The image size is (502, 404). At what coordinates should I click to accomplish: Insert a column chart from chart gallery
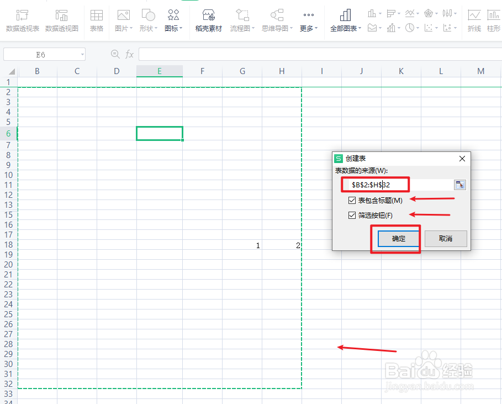(x=372, y=13)
